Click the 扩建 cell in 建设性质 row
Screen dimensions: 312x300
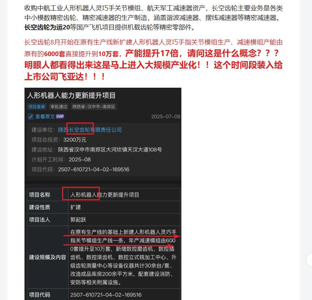pos(75,207)
